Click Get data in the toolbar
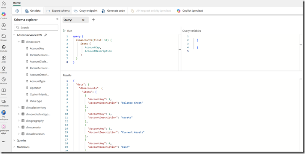Viewport: 305px width, 154px height. click(x=33, y=11)
